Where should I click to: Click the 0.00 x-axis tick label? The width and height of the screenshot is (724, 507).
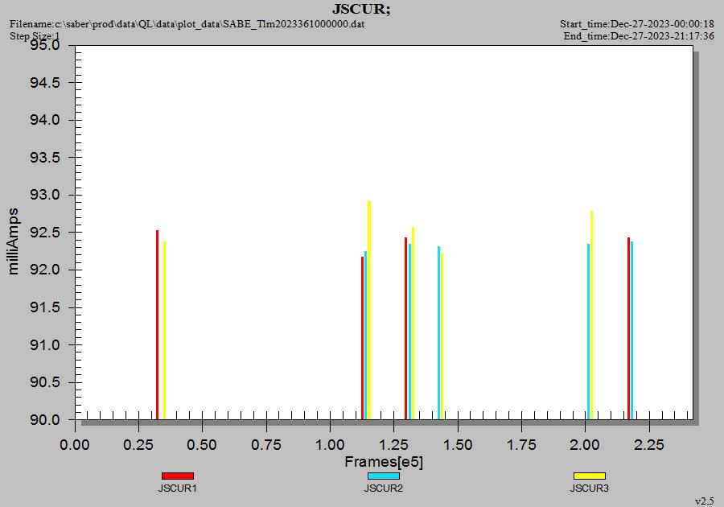coord(75,445)
